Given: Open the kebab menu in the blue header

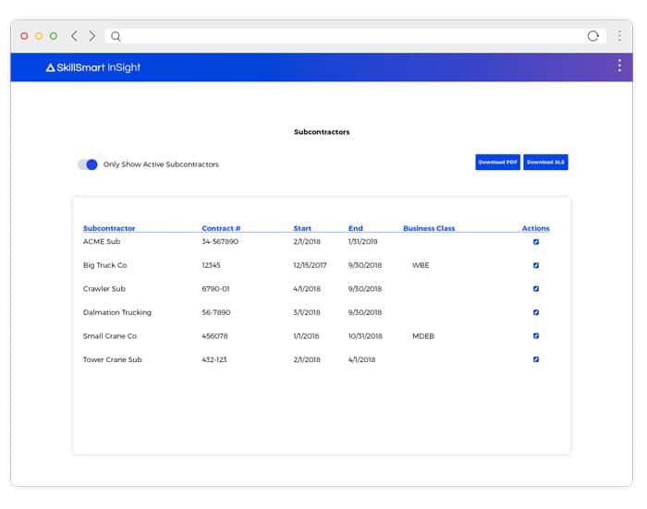Looking at the screenshot, I should coord(619,66).
